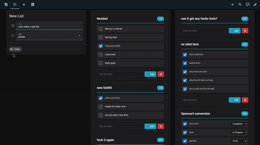This screenshot has height=145, width=260.
Task: Click the 'New List' heading
Action: click(17, 16)
